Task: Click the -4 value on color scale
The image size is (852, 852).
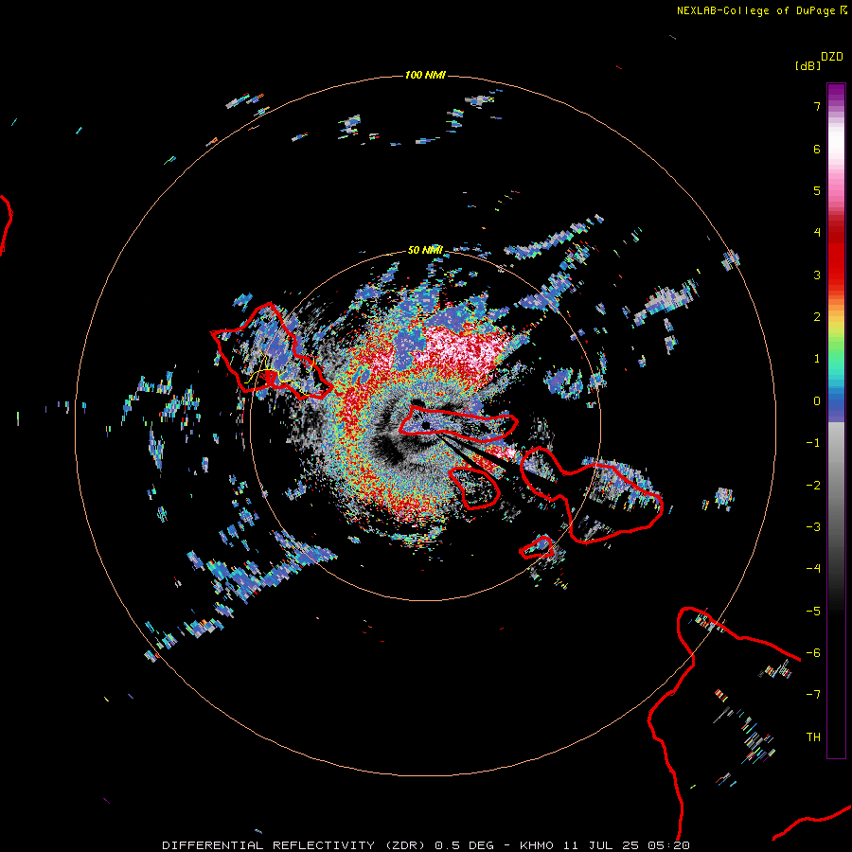Action: click(813, 569)
